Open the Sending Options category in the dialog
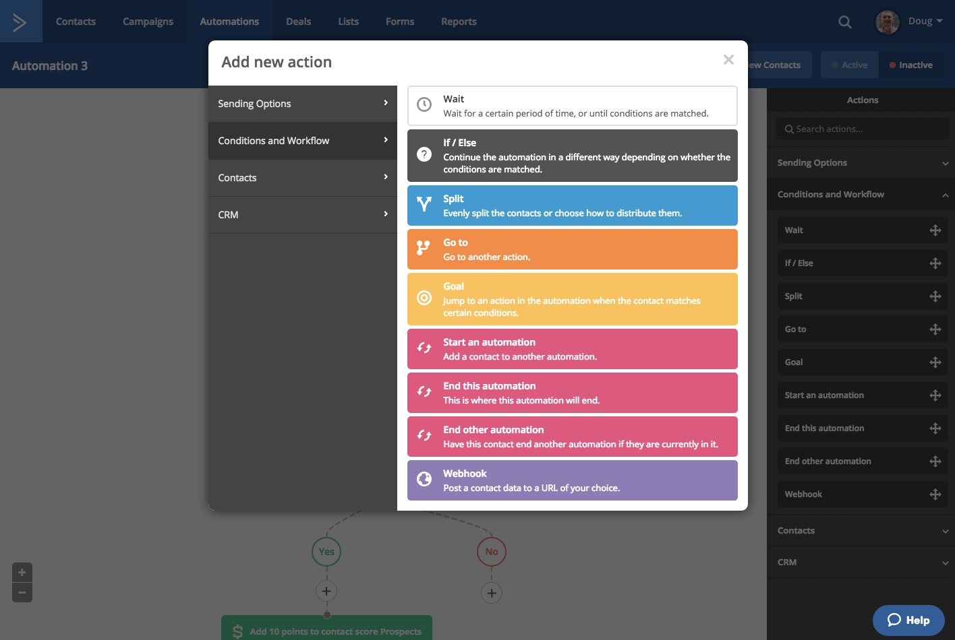 pyautogui.click(x=303, y=104)
